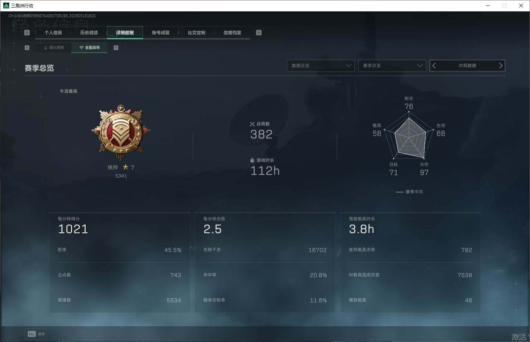Expand the 赛季总览 dropdown

(x=392, y=66)
